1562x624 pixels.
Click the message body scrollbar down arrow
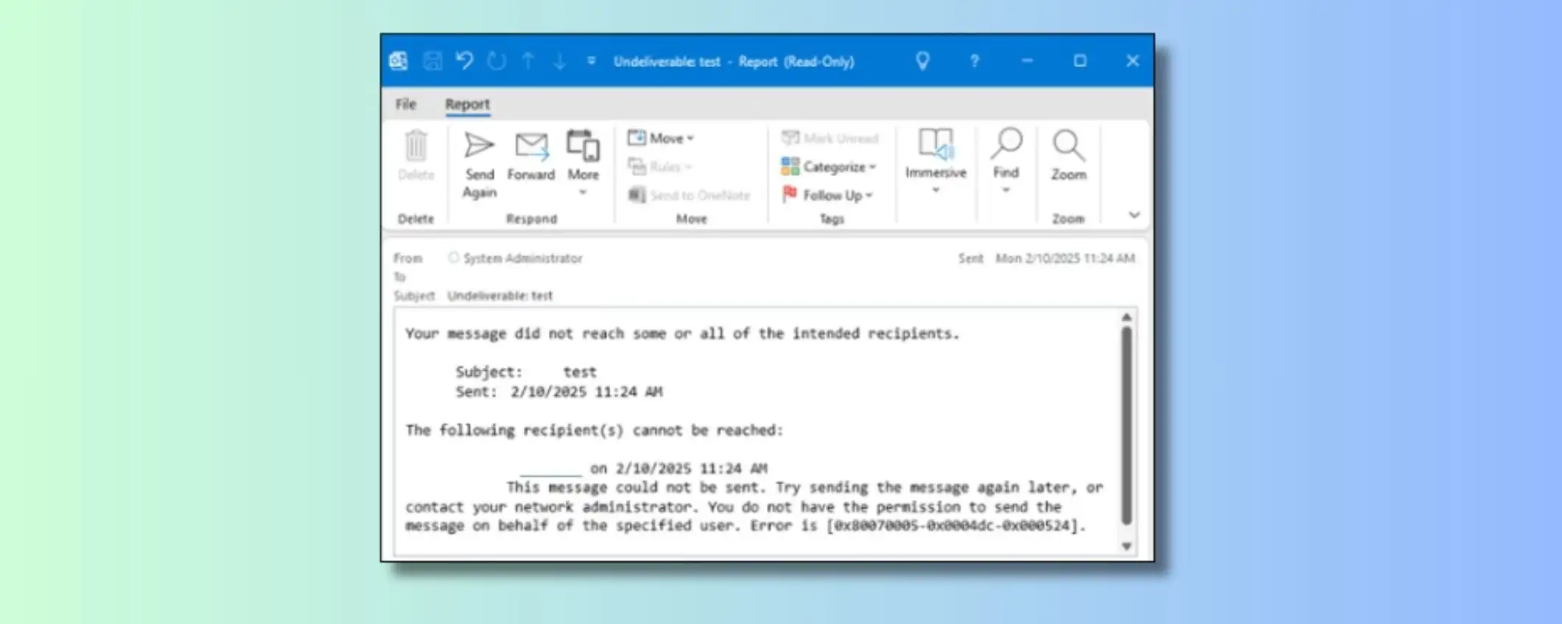[1126, 546]
